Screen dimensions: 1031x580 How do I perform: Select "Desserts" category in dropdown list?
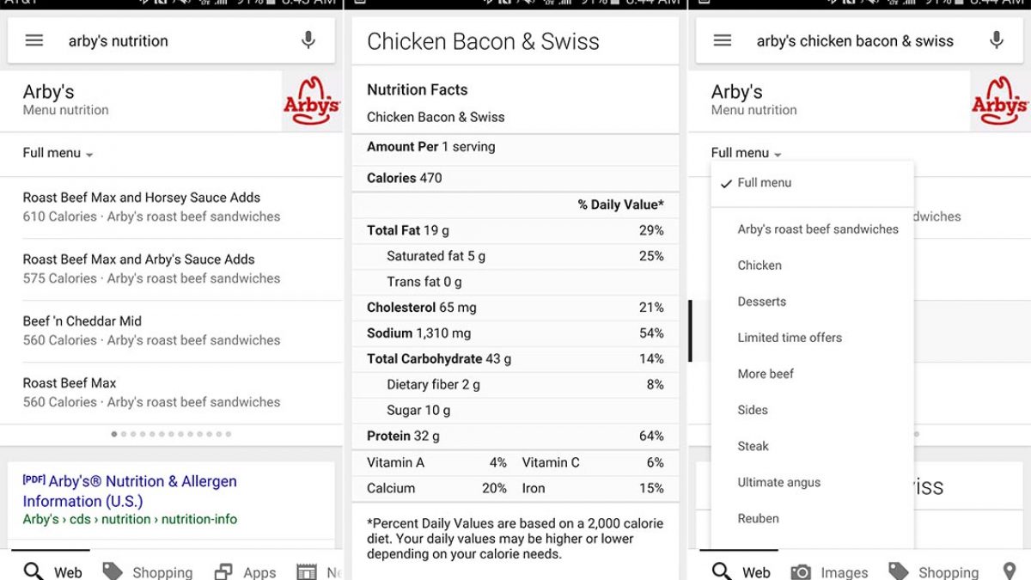click(x=762, y=302)
